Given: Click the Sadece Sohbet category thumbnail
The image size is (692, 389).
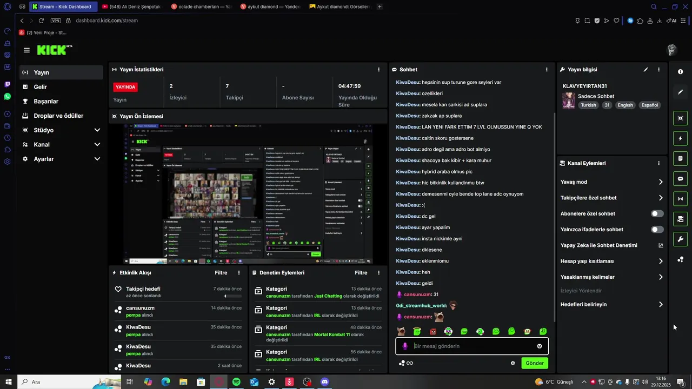Looking at the screenshot, I should pyautogui.click(x=569, y=100).
